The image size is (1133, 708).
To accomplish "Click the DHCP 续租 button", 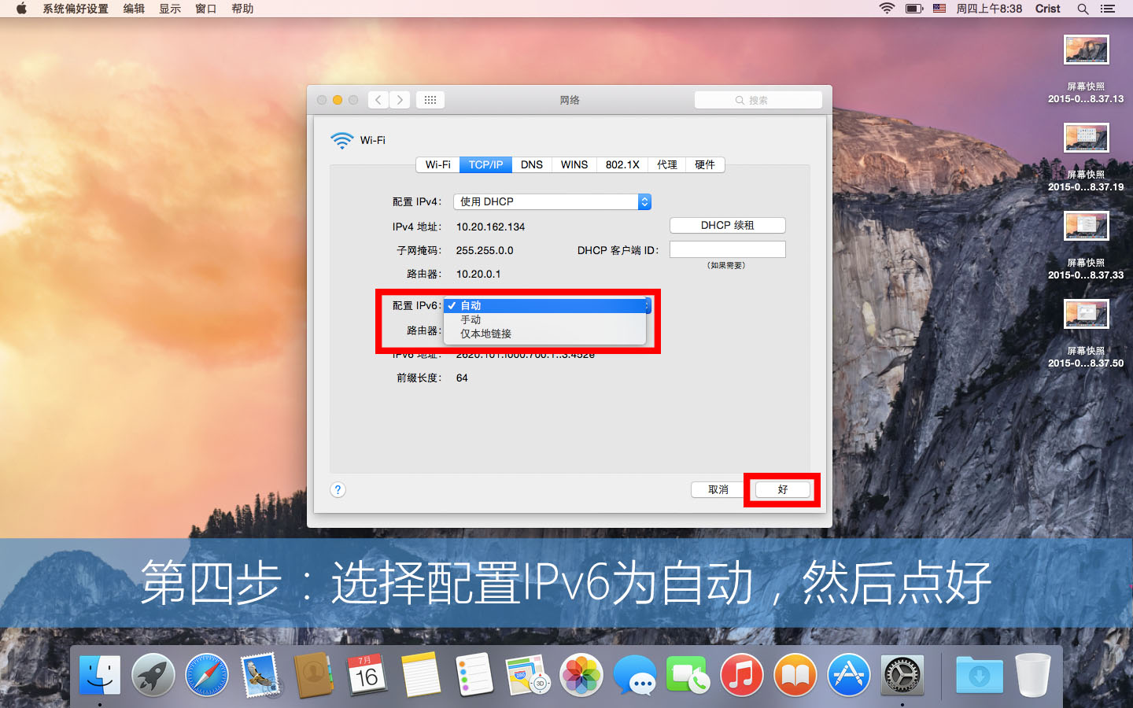I will click(727, 225).
